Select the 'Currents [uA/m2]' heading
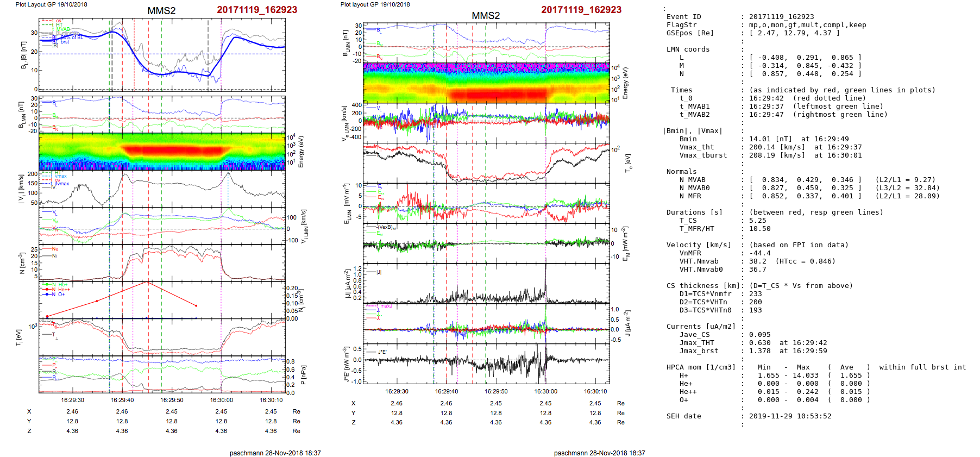 click(701, 327)
